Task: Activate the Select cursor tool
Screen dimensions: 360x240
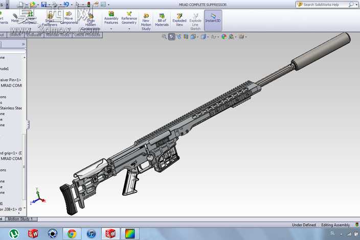Action: pos(77,4)
